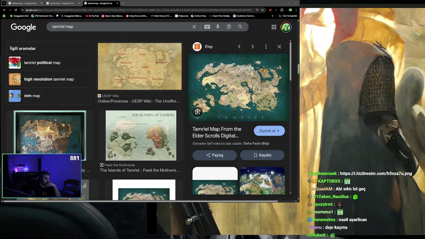Expand the tab search dropdown arrow
Screen dimensions: 425x239
[x=4, y=3]
